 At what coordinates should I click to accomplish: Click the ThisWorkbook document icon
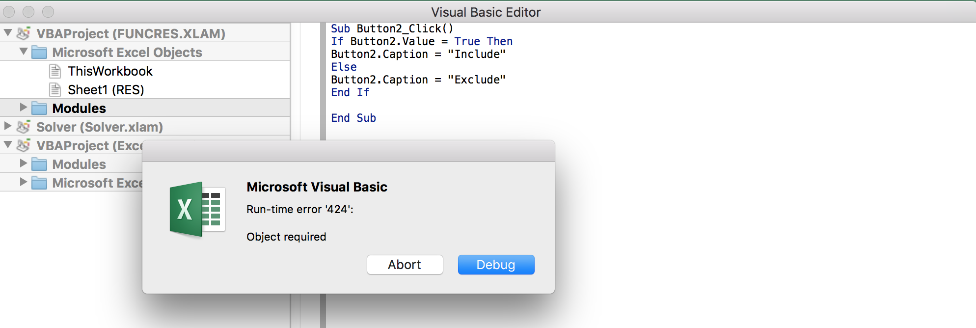[55, 71]
